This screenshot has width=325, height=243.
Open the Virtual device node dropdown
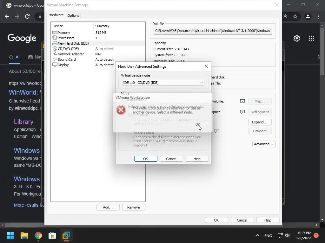pos(163,83)
